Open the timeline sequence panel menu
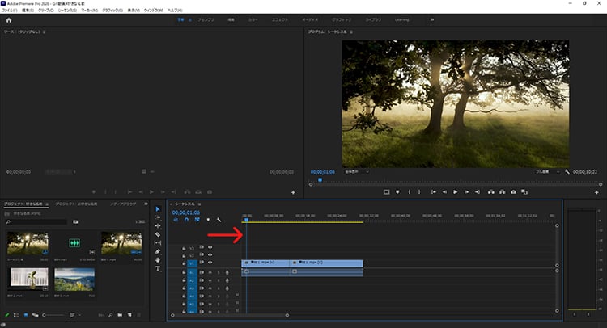Screen dimensions: 607x328 (x=199, y=204)
